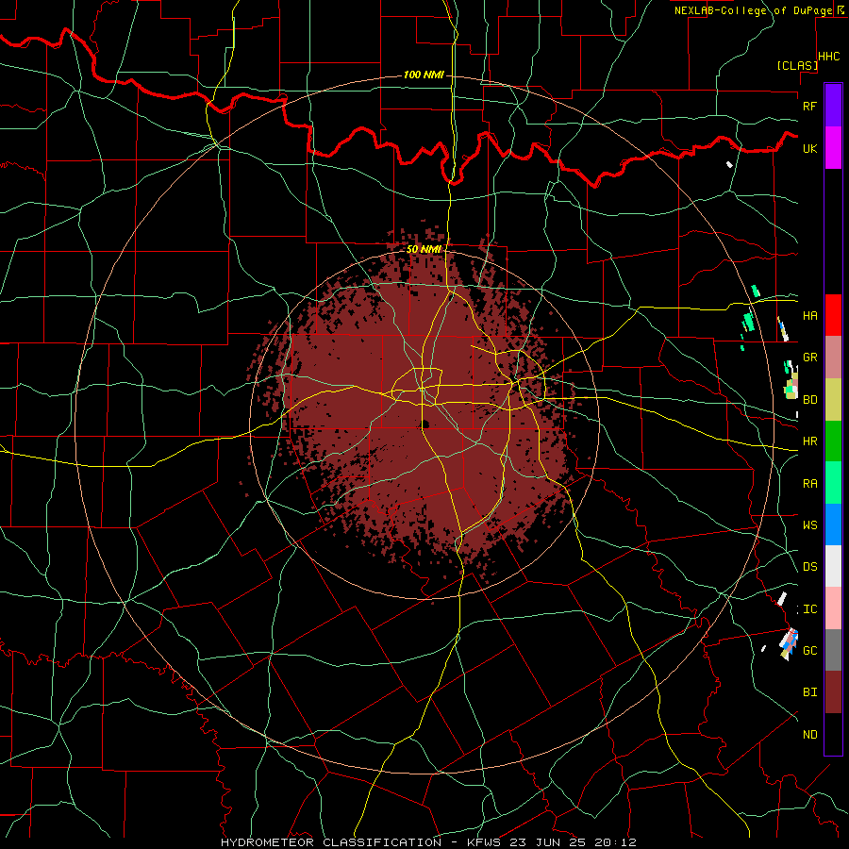This screenshot has height=849, width=849.
Task: Click the DS legend label
Action: tap(809, 567)
